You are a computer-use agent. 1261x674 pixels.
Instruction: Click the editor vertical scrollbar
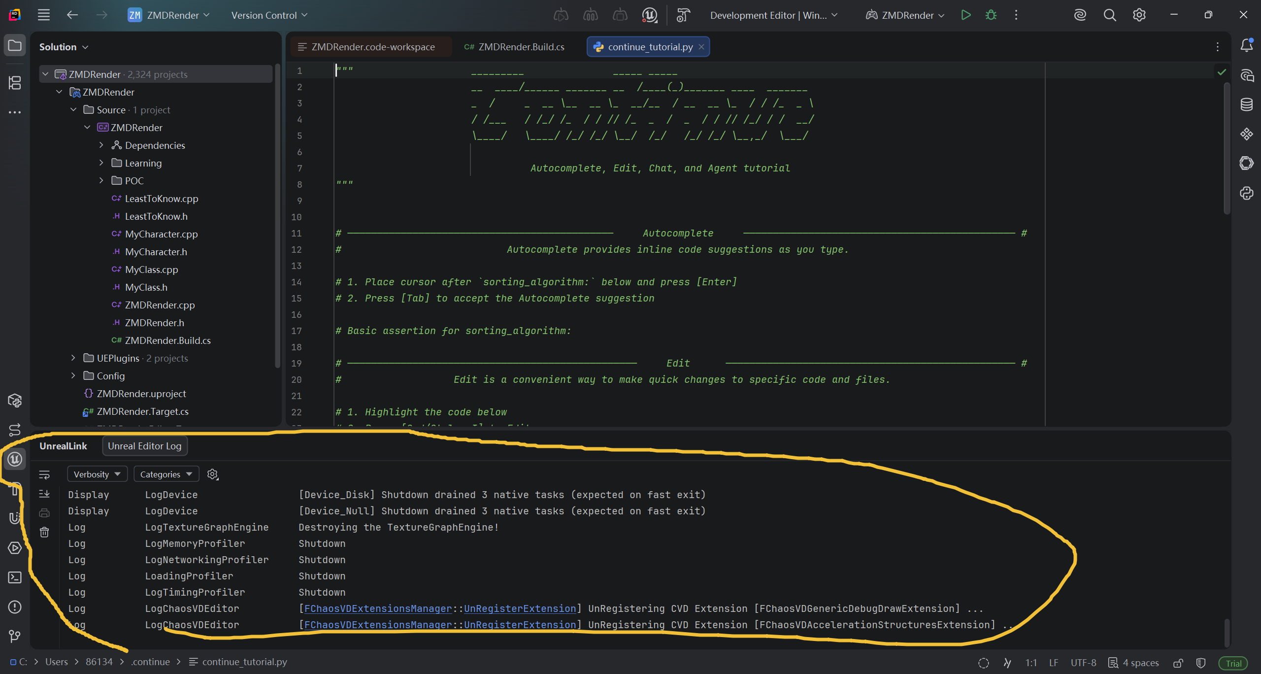pos(1227,148)
